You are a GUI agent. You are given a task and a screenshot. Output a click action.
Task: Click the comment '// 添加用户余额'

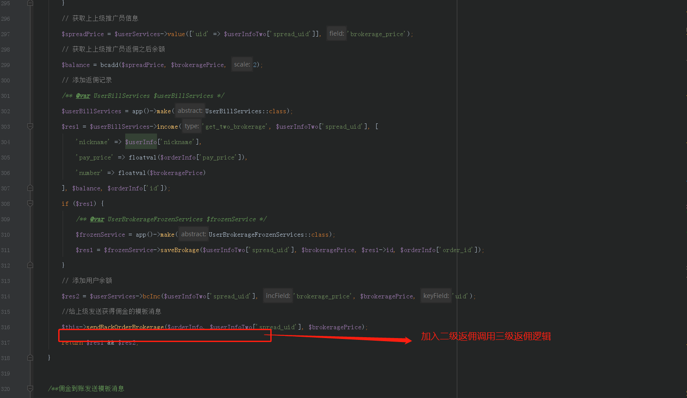(x=87, y=281)
